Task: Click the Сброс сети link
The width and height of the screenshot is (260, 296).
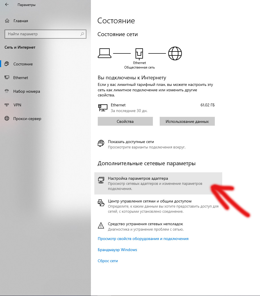Action: point(108,261)
